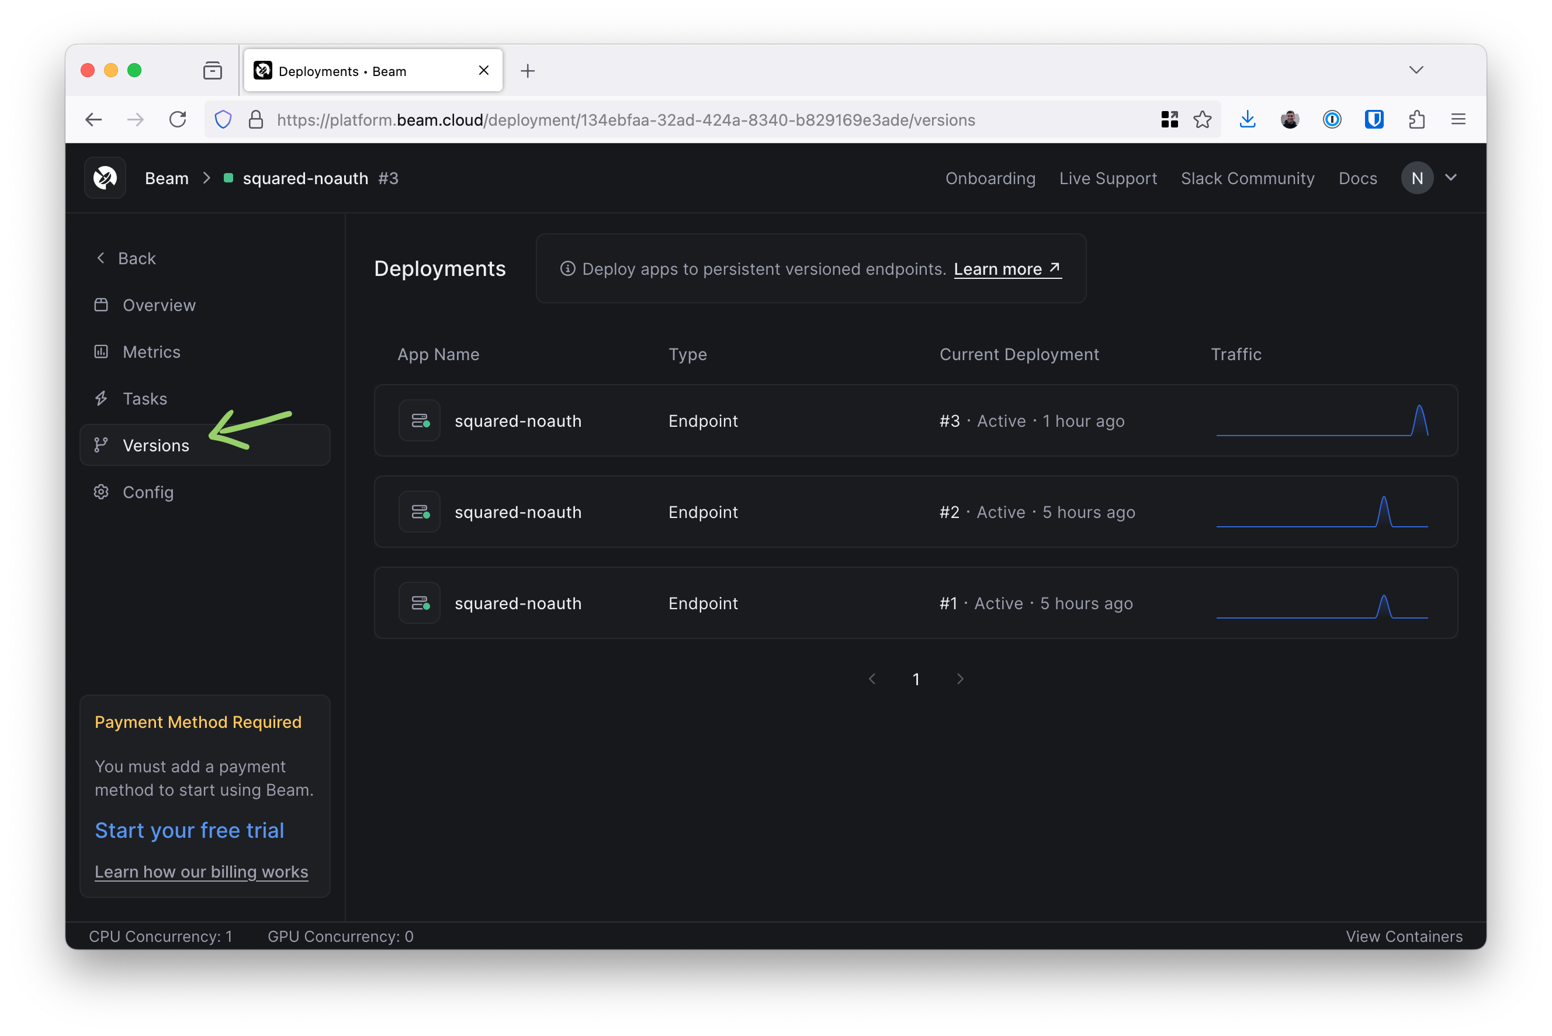Screen dimensions: 1552x1036
Task: Click the endpoint icon of deployment #1 row
Action: tap(420, 603)
